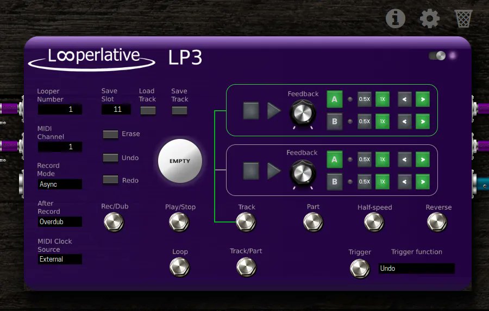Click the round EMPTY status button

(180, 161)
